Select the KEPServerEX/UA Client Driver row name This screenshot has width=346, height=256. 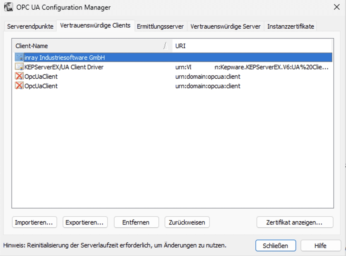pyautogui.click(x=64, y=67)
